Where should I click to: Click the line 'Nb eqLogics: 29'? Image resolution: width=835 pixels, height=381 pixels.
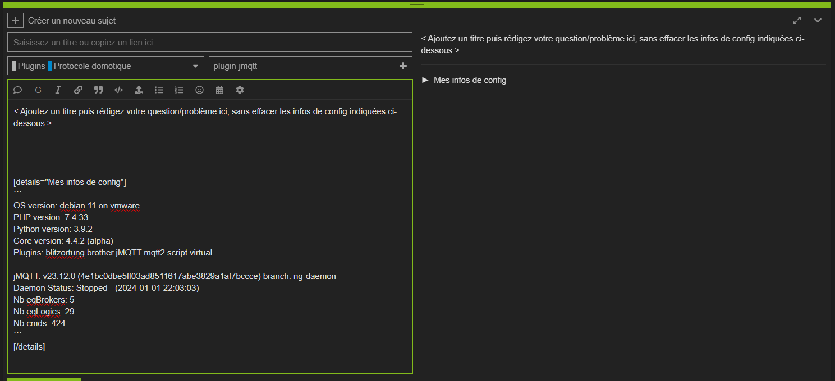(44, 312)
